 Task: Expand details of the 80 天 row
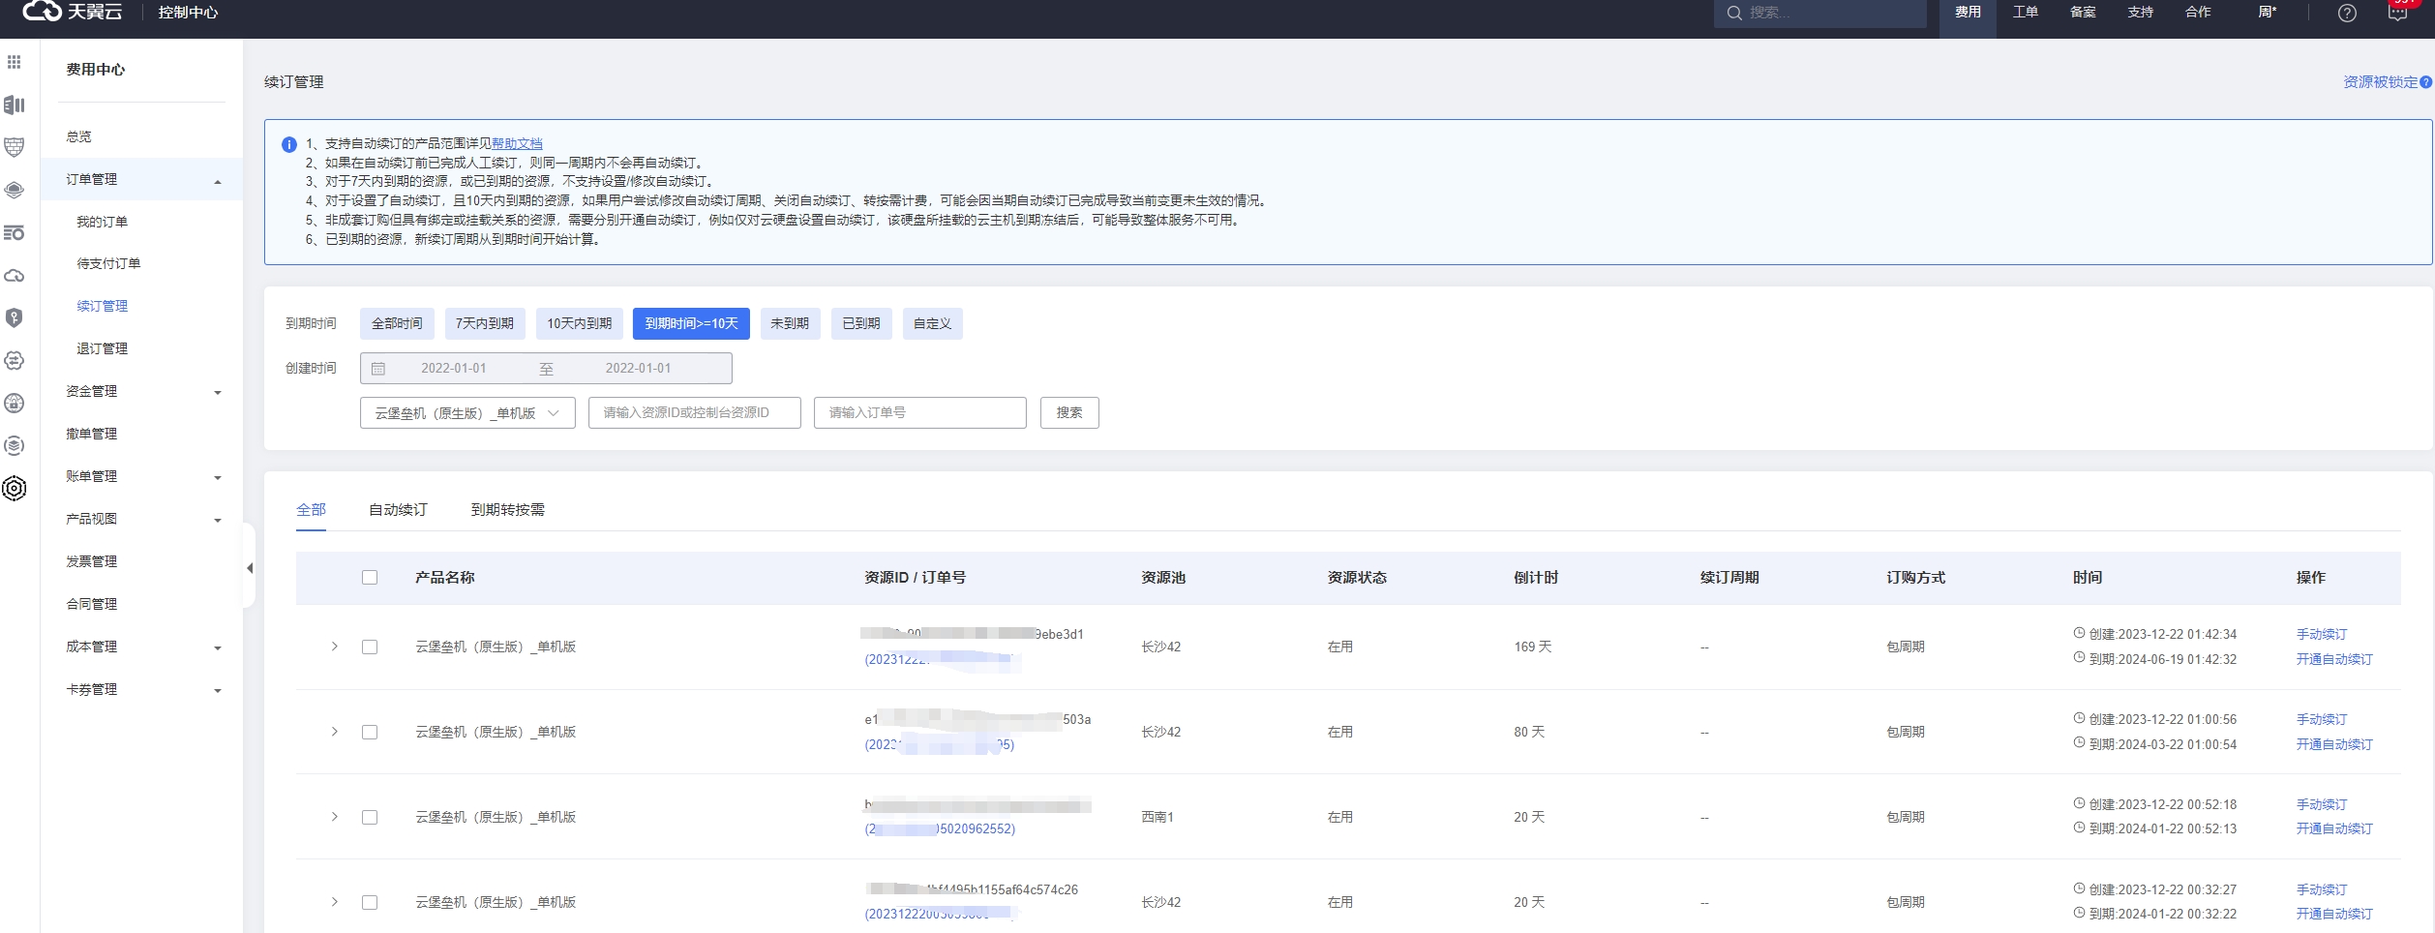(x=335, y=732)
